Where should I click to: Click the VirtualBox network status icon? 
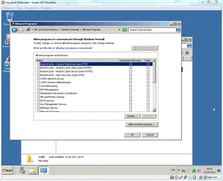coord(185,177)
